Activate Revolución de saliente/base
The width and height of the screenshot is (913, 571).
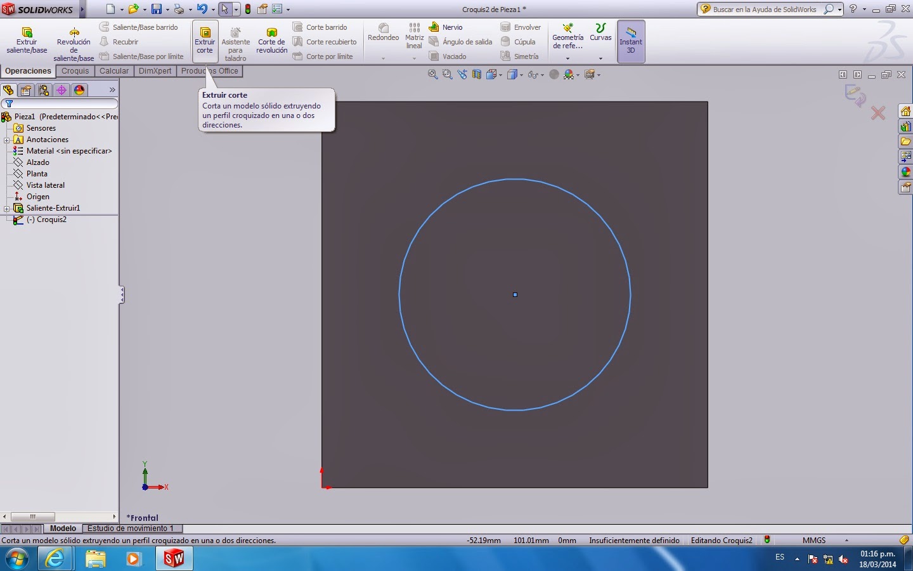[73, 41]
